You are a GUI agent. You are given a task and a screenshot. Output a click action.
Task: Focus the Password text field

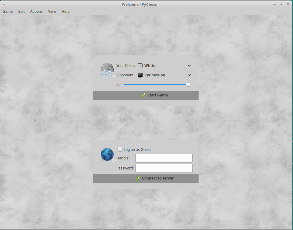click(x=164, y=168)
